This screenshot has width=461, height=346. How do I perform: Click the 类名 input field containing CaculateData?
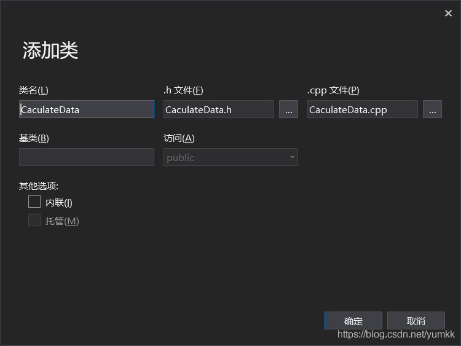[x=87, y=109]
